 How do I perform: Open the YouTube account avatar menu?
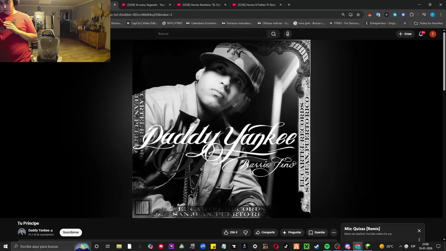433,34
